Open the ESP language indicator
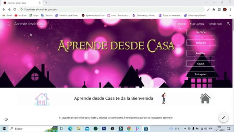Viewport: 234px width, 132px height. [211, 129]
